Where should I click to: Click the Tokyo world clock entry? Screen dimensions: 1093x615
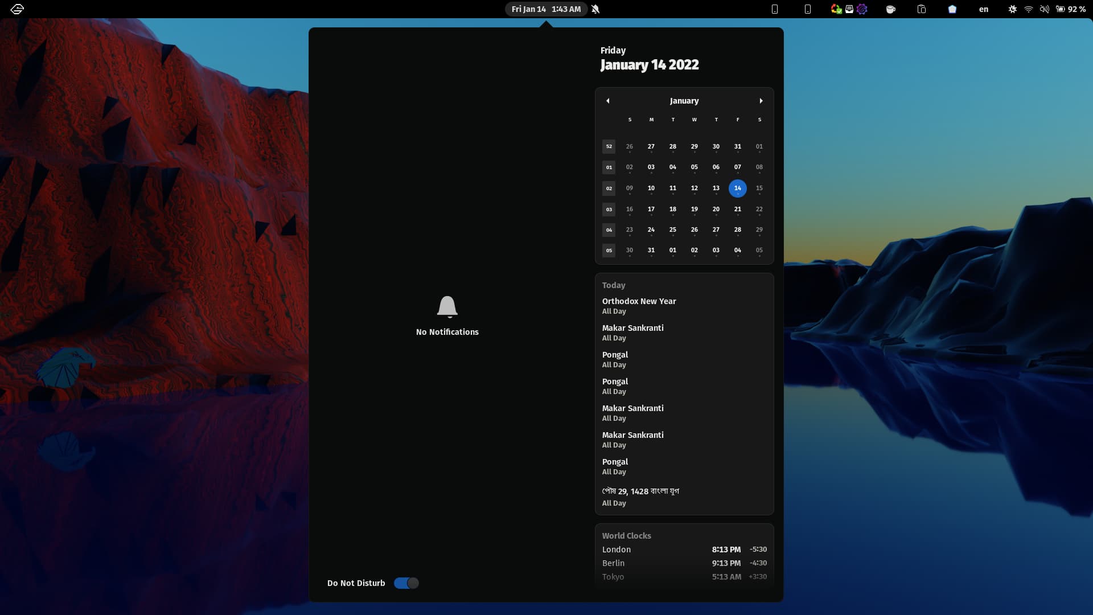684,576
